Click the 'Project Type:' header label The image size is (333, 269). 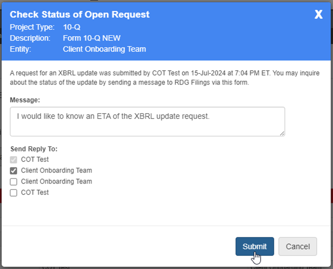point(32,27)
